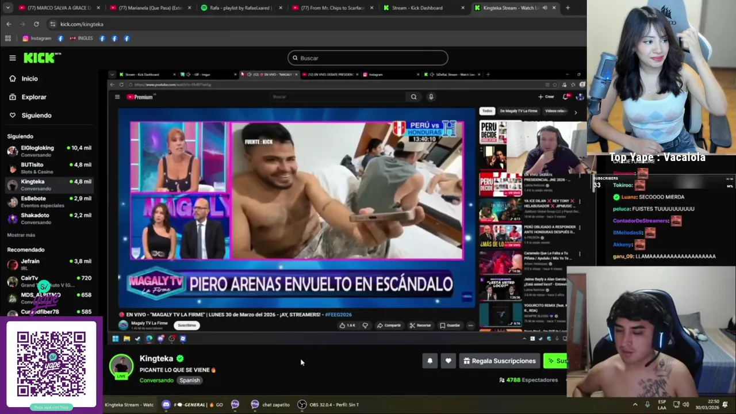Open a new browser tab
This screenshot has width=736, height=414.
(x=568, y=8)
